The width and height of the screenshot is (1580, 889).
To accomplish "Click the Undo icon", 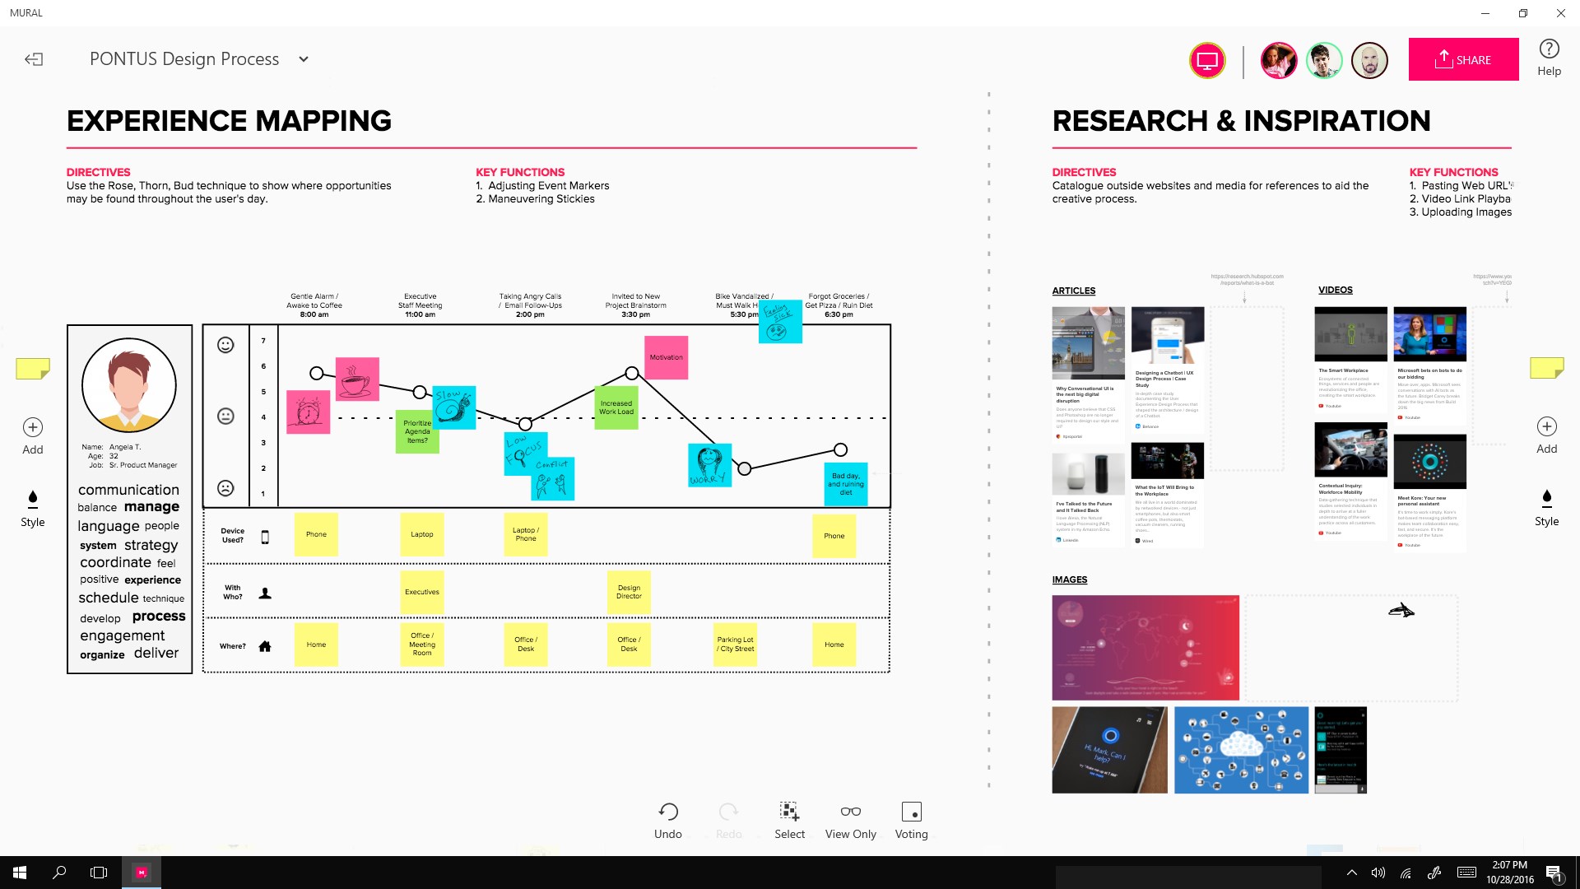I will click(x=668, y=812).
